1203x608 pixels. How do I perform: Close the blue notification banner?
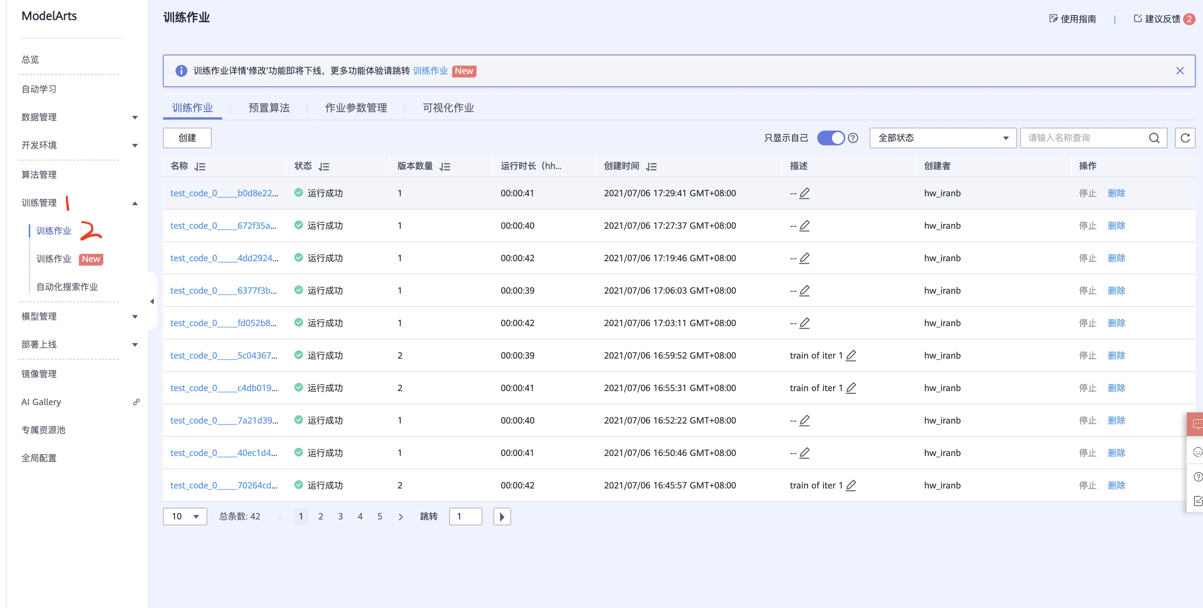1180,70
